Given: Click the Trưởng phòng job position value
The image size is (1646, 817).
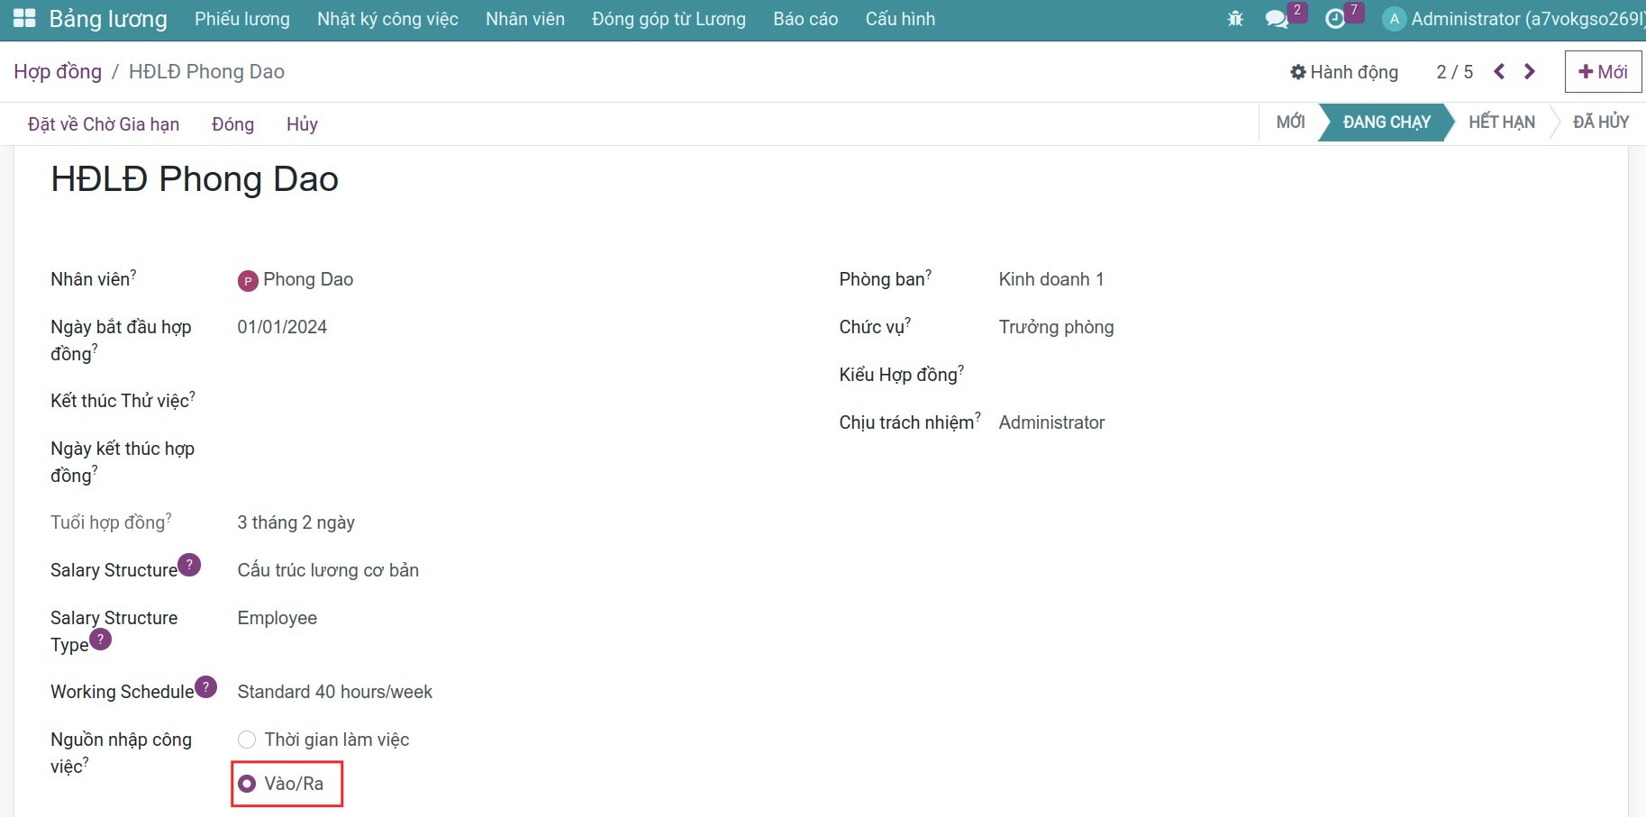Looking at the screenshot, I should [x=1056, y=327].
